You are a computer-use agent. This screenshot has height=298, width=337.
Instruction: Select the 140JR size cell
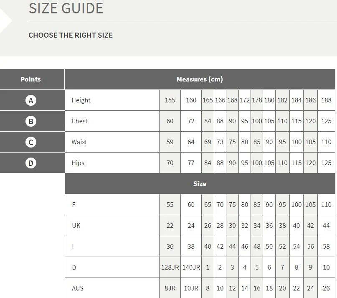191,267
